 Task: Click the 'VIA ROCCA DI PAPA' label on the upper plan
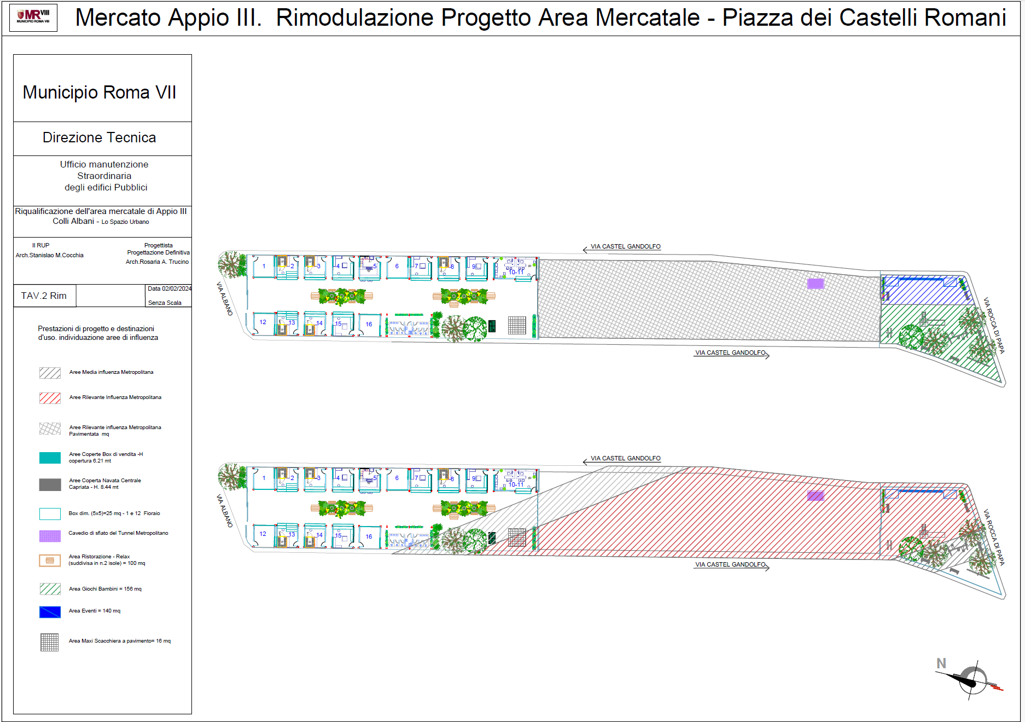[994, 326]
